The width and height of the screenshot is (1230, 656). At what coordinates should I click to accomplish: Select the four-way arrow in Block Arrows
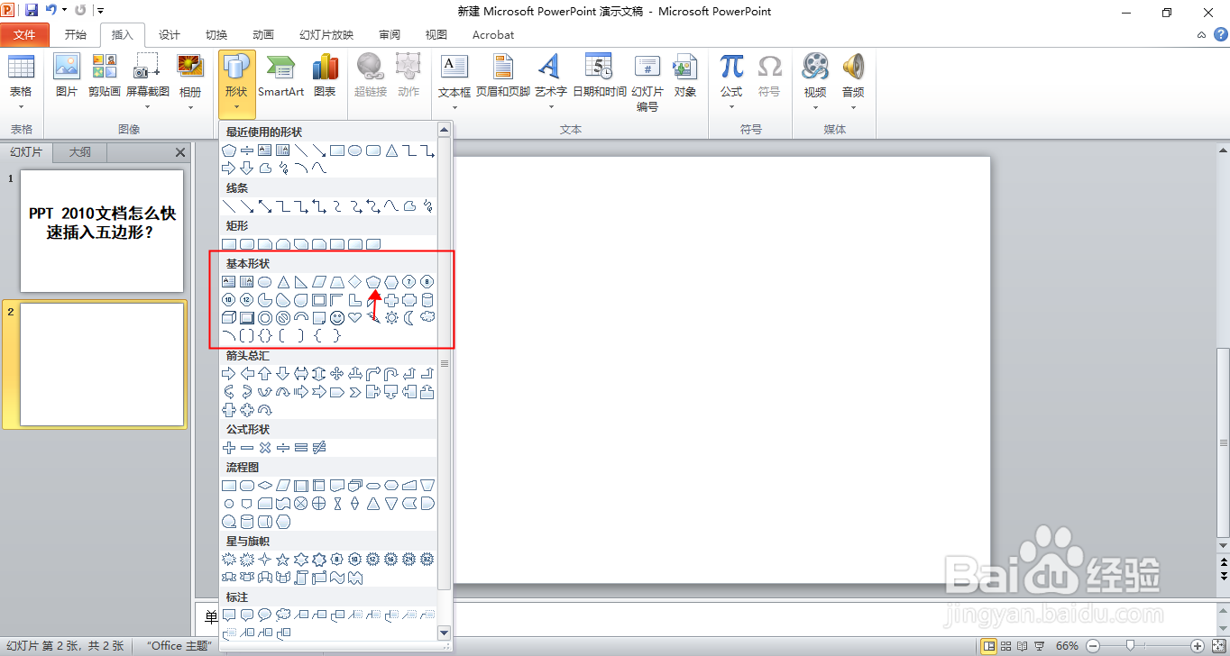[x=337, y=374]
